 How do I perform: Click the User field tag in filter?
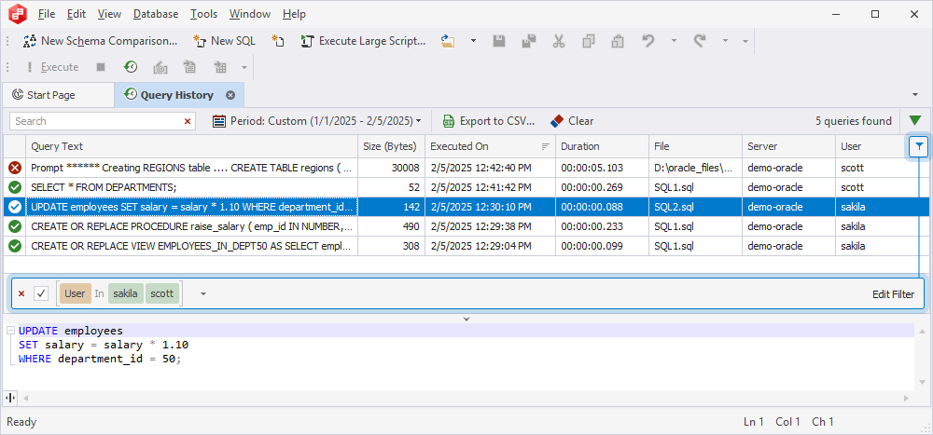[x=75, y=293]
